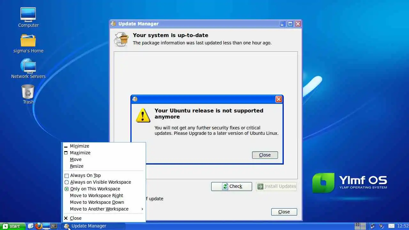Close the warning dialog with the red X
Viewport: 409px width, 230px height.
point(279,99)
